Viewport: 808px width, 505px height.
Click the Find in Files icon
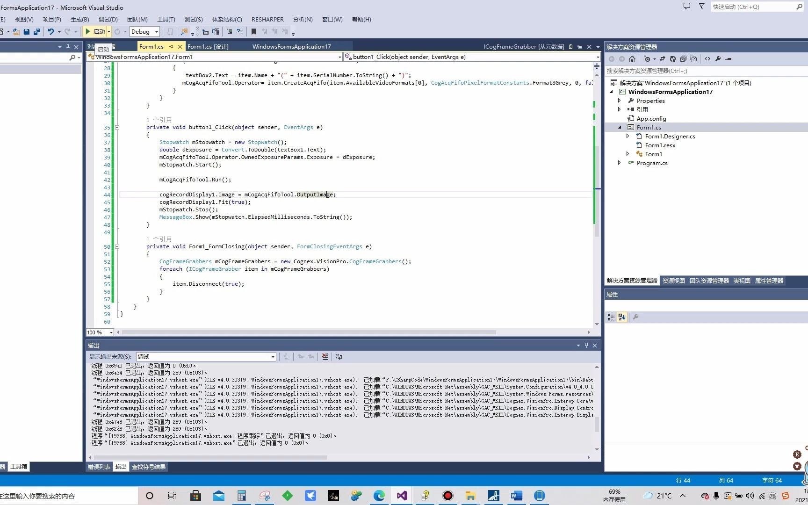(x=184, y=31)
